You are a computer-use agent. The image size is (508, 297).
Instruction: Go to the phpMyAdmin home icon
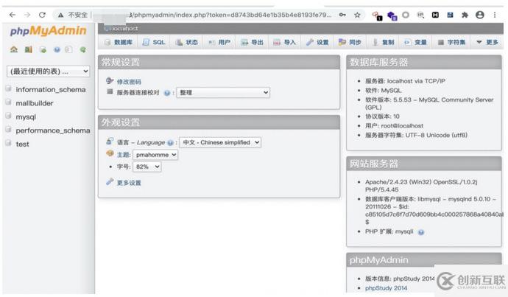point(13,49)
